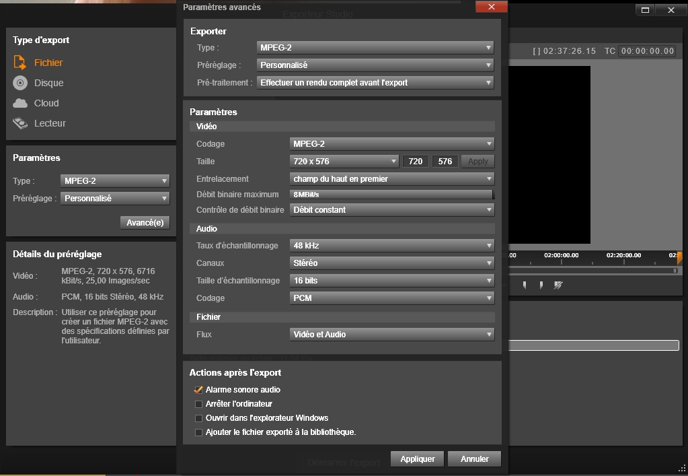Disable the Alarme sonore audio checkbox
The image size is (688, 476).
pyautogui.click(x=198, y=390)
